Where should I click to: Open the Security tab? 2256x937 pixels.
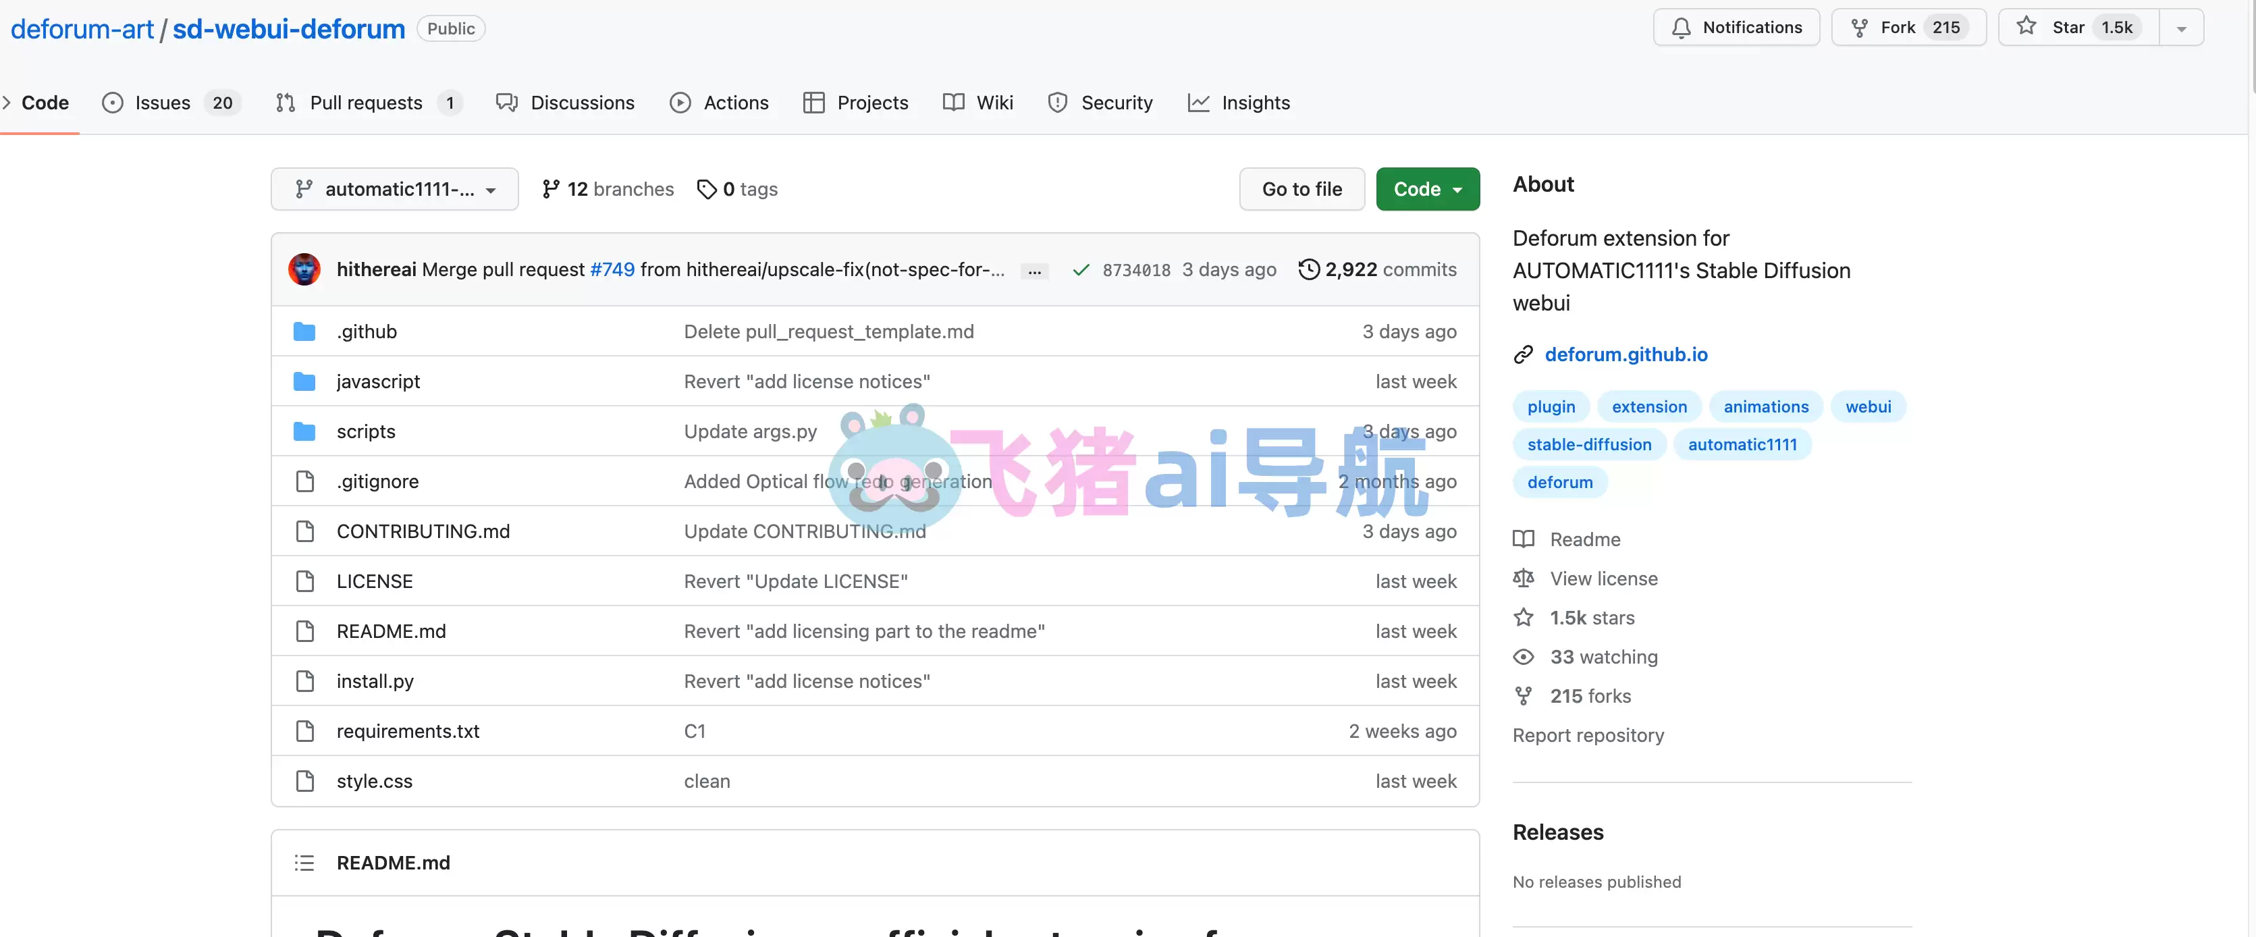coord(1101,103)
